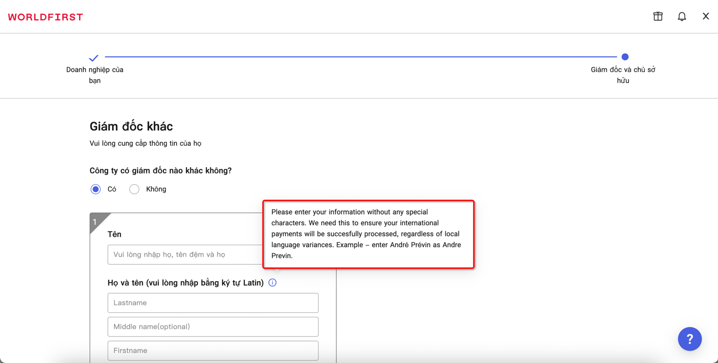Select the "Có" radio button

click(95, 189)
